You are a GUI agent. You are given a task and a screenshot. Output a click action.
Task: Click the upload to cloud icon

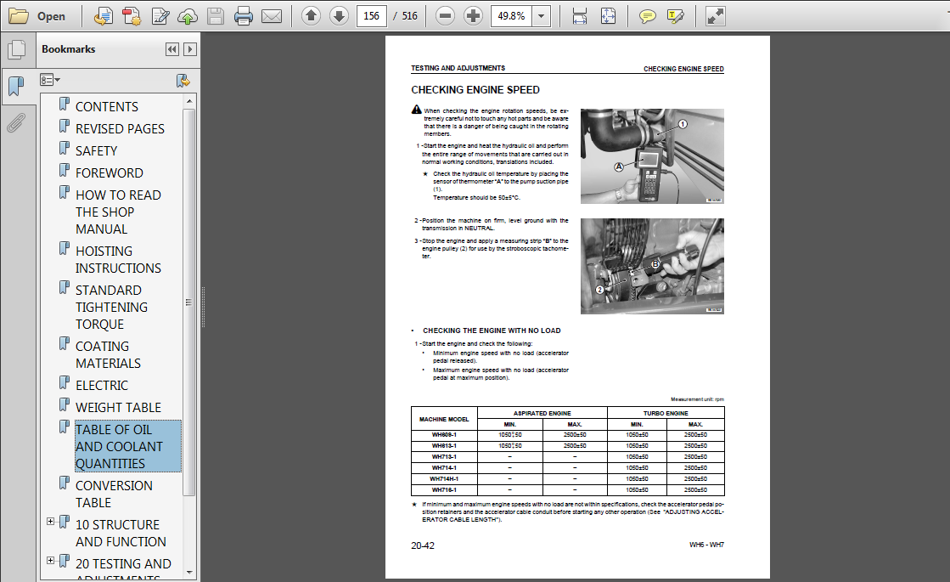tap(188, 16)
